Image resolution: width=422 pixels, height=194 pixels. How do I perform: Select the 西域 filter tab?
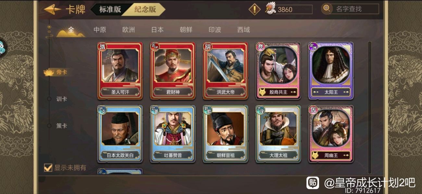(243, 30)
